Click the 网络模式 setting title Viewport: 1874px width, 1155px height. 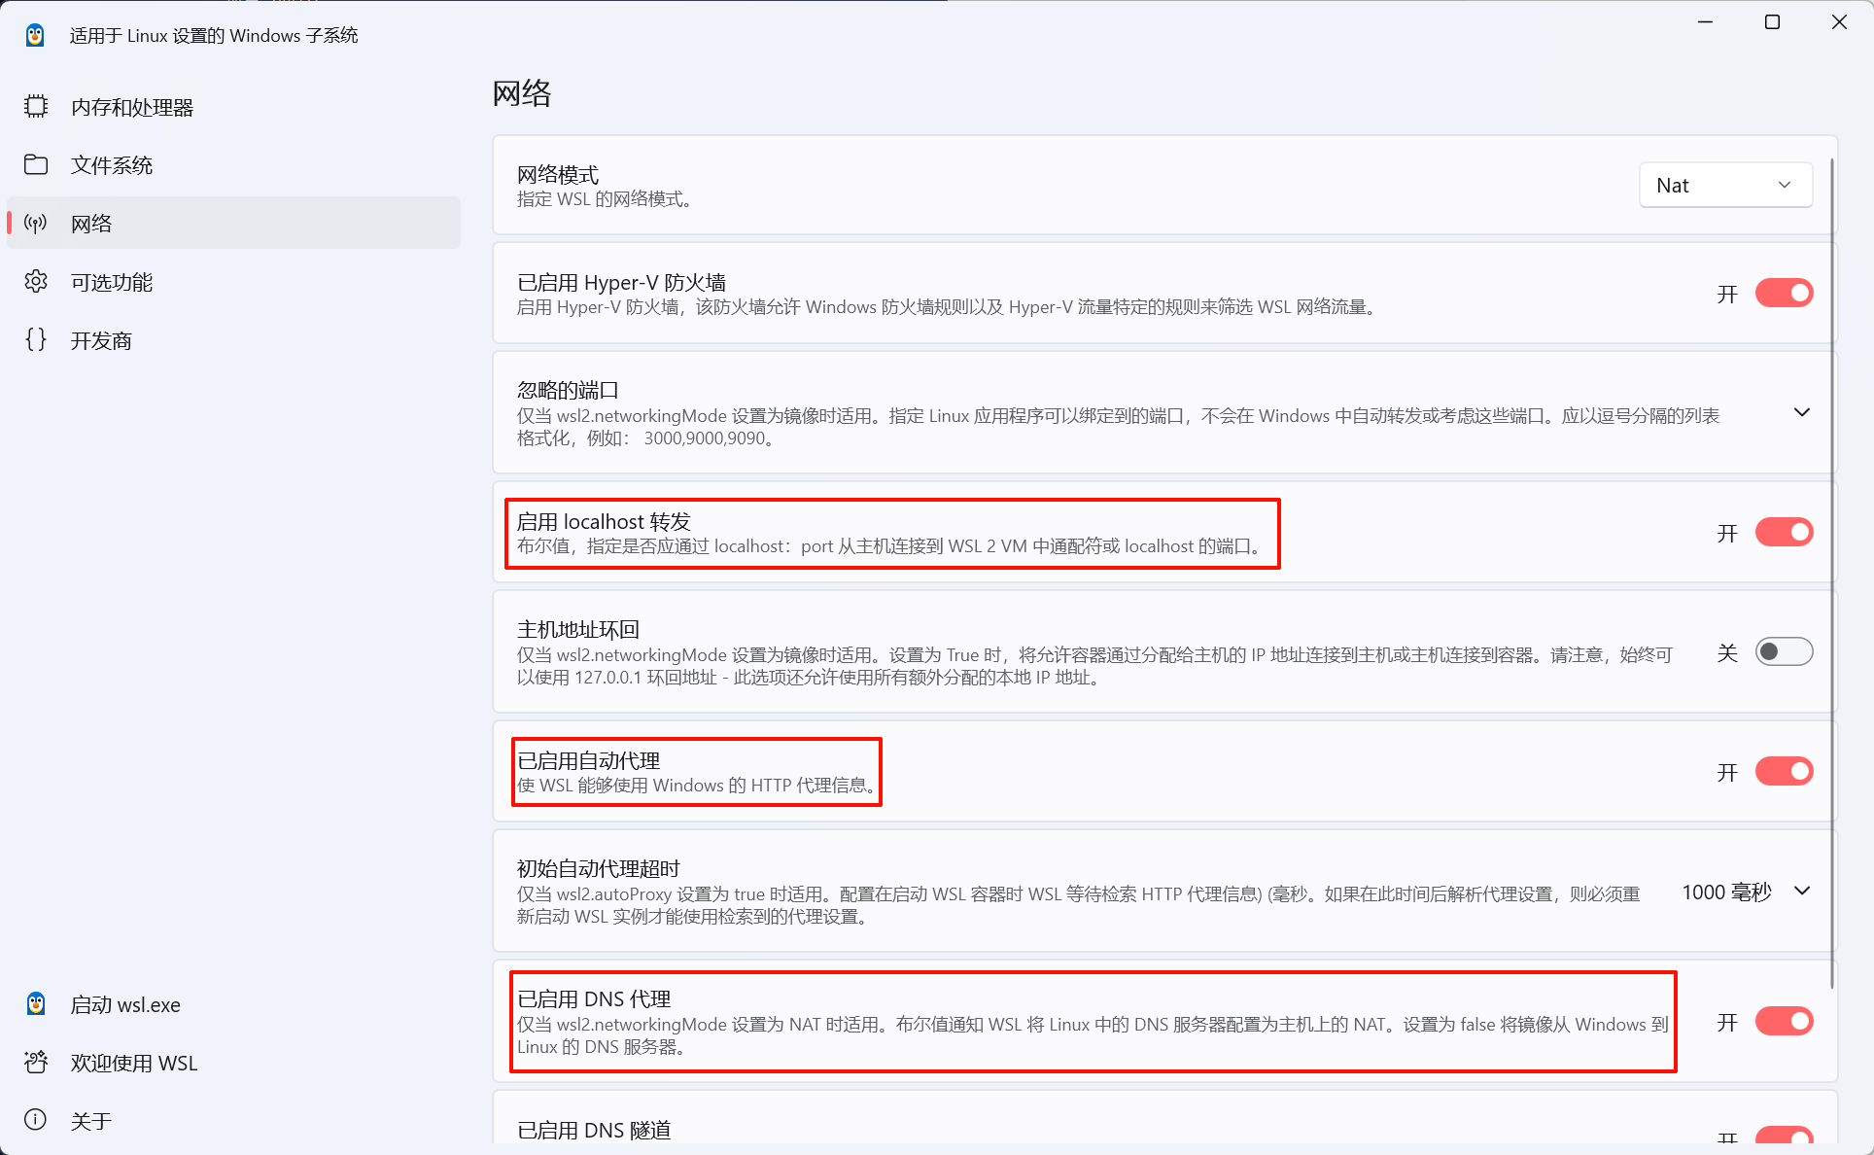pos(558,174)
